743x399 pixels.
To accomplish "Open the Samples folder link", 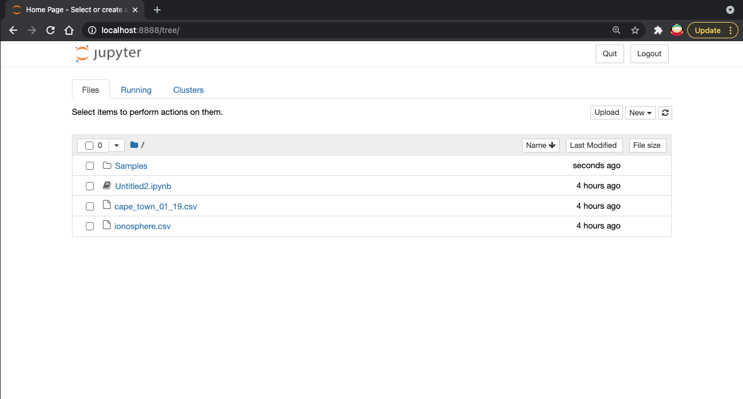I will [131, 166].
